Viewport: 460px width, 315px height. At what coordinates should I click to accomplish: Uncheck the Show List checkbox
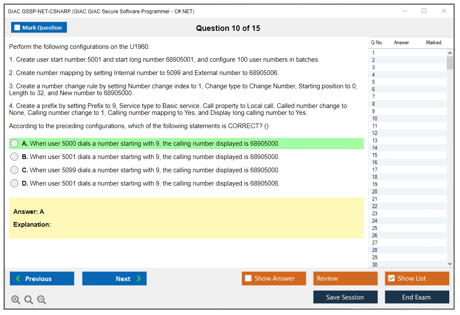(391, 279)
